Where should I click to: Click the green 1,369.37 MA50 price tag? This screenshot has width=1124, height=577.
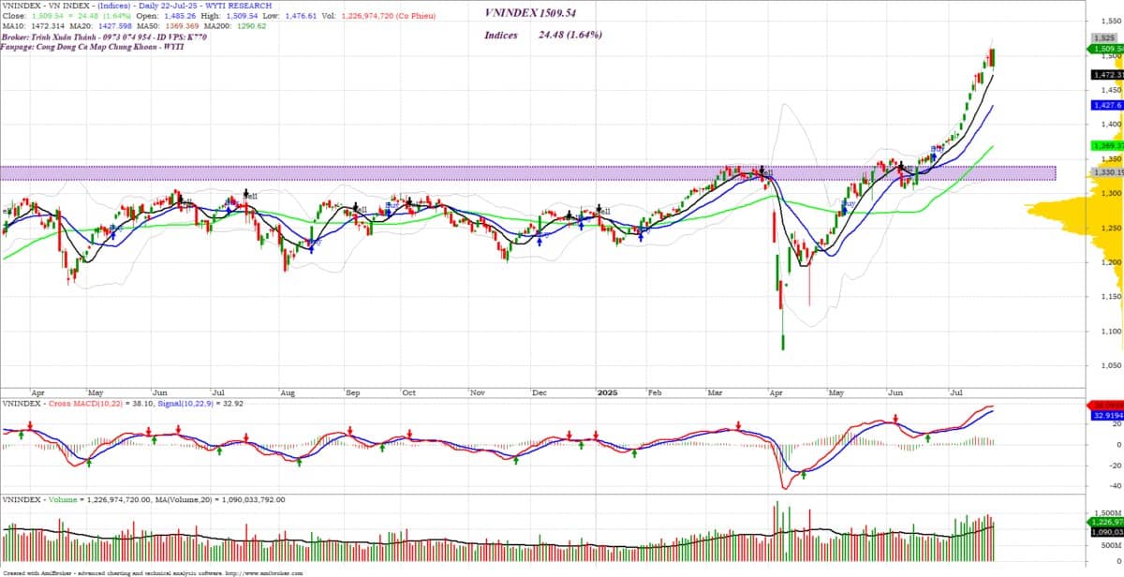pyautogui.click(x=1106, y=146)
